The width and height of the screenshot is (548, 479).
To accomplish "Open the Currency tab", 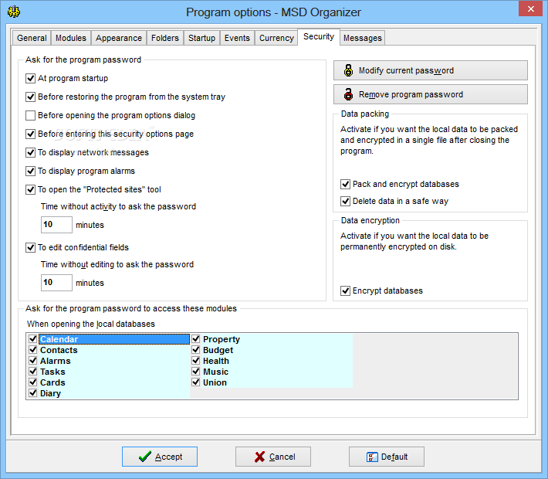I will tap(276, 38).
